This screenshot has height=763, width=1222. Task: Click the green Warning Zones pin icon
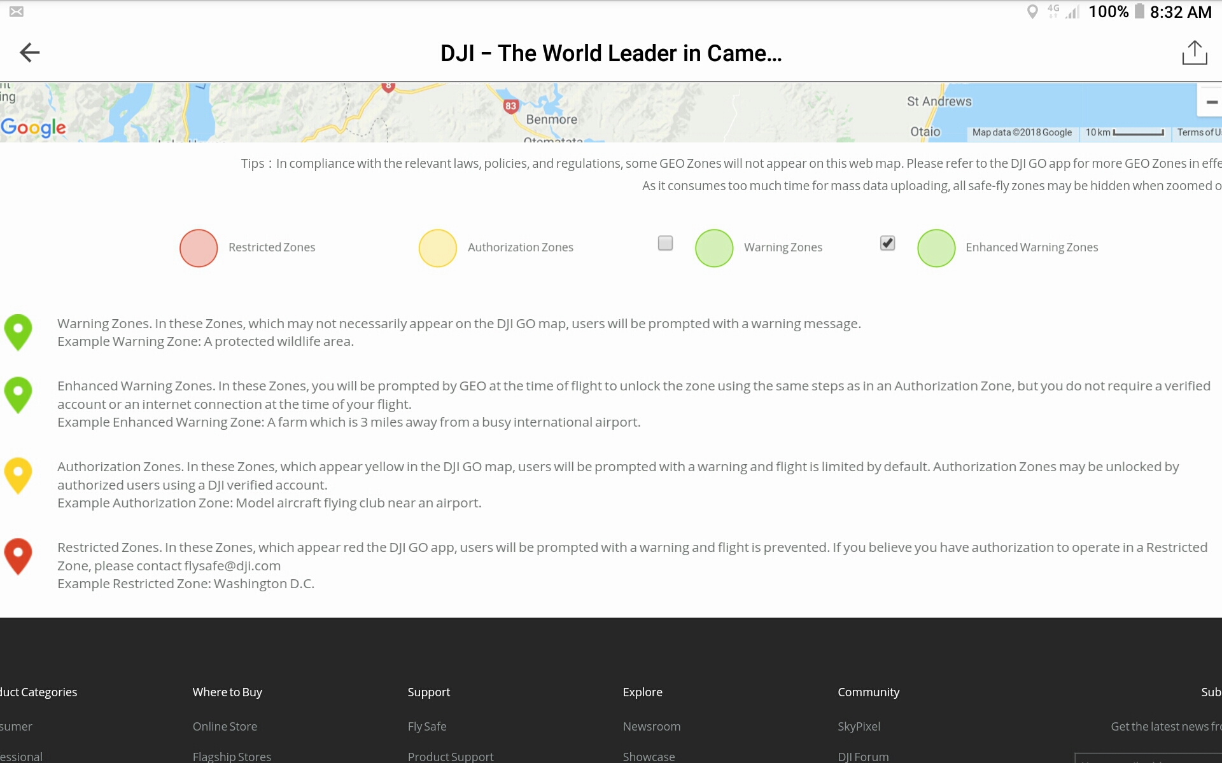(x=18, y=332)
